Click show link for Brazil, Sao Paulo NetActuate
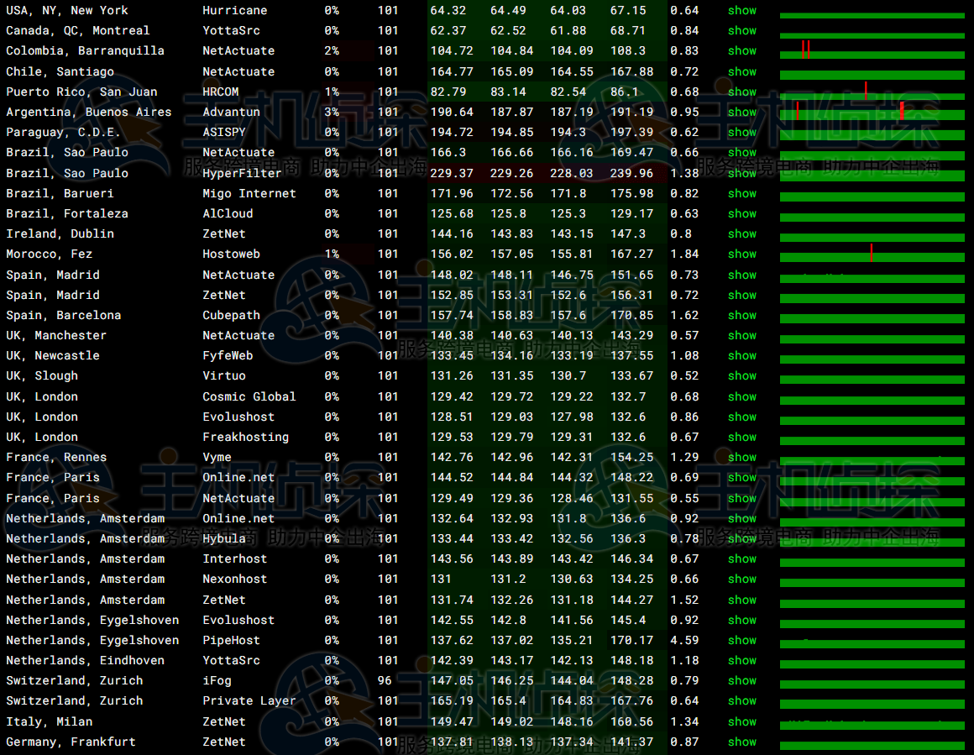 coord(741,152)
